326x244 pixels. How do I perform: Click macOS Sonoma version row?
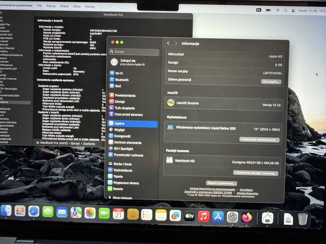pos(224,104)
